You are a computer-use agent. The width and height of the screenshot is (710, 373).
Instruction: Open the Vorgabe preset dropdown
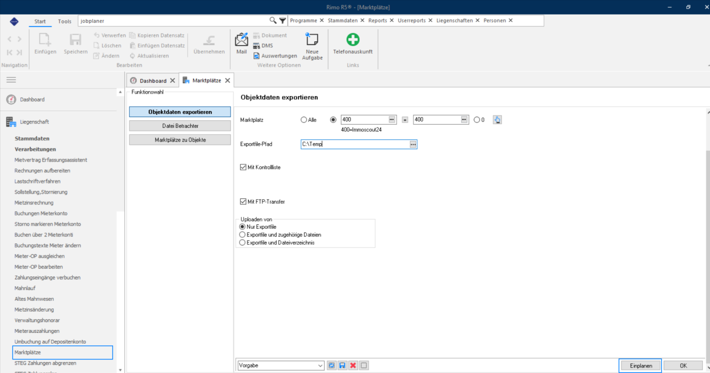pos(320,365)
